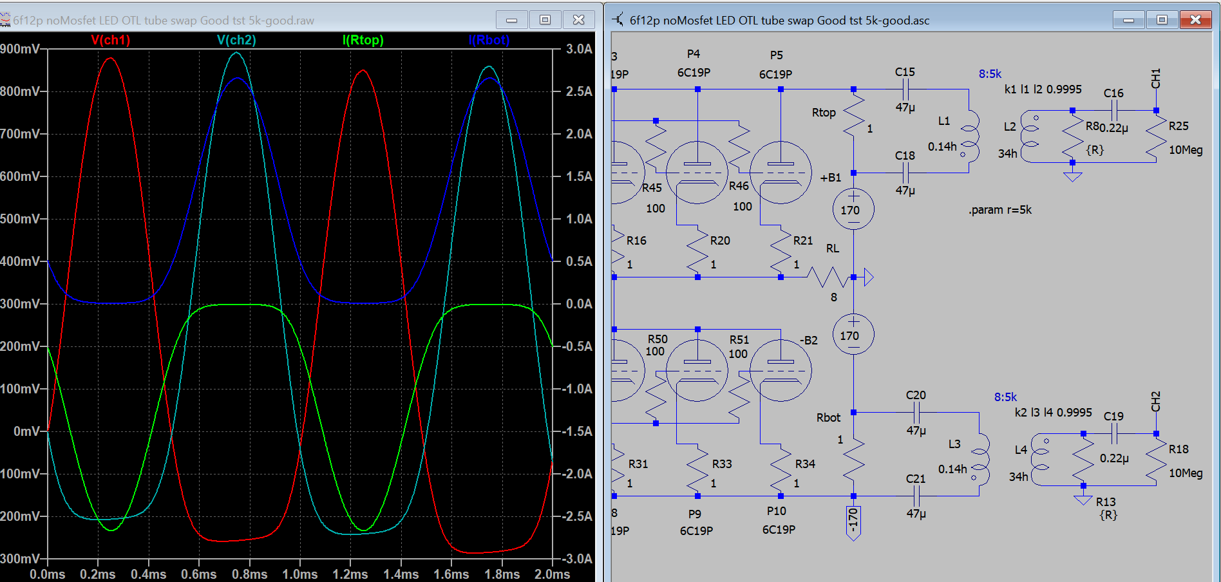Click the I(Rtop) trace label

tap(363, 40)
